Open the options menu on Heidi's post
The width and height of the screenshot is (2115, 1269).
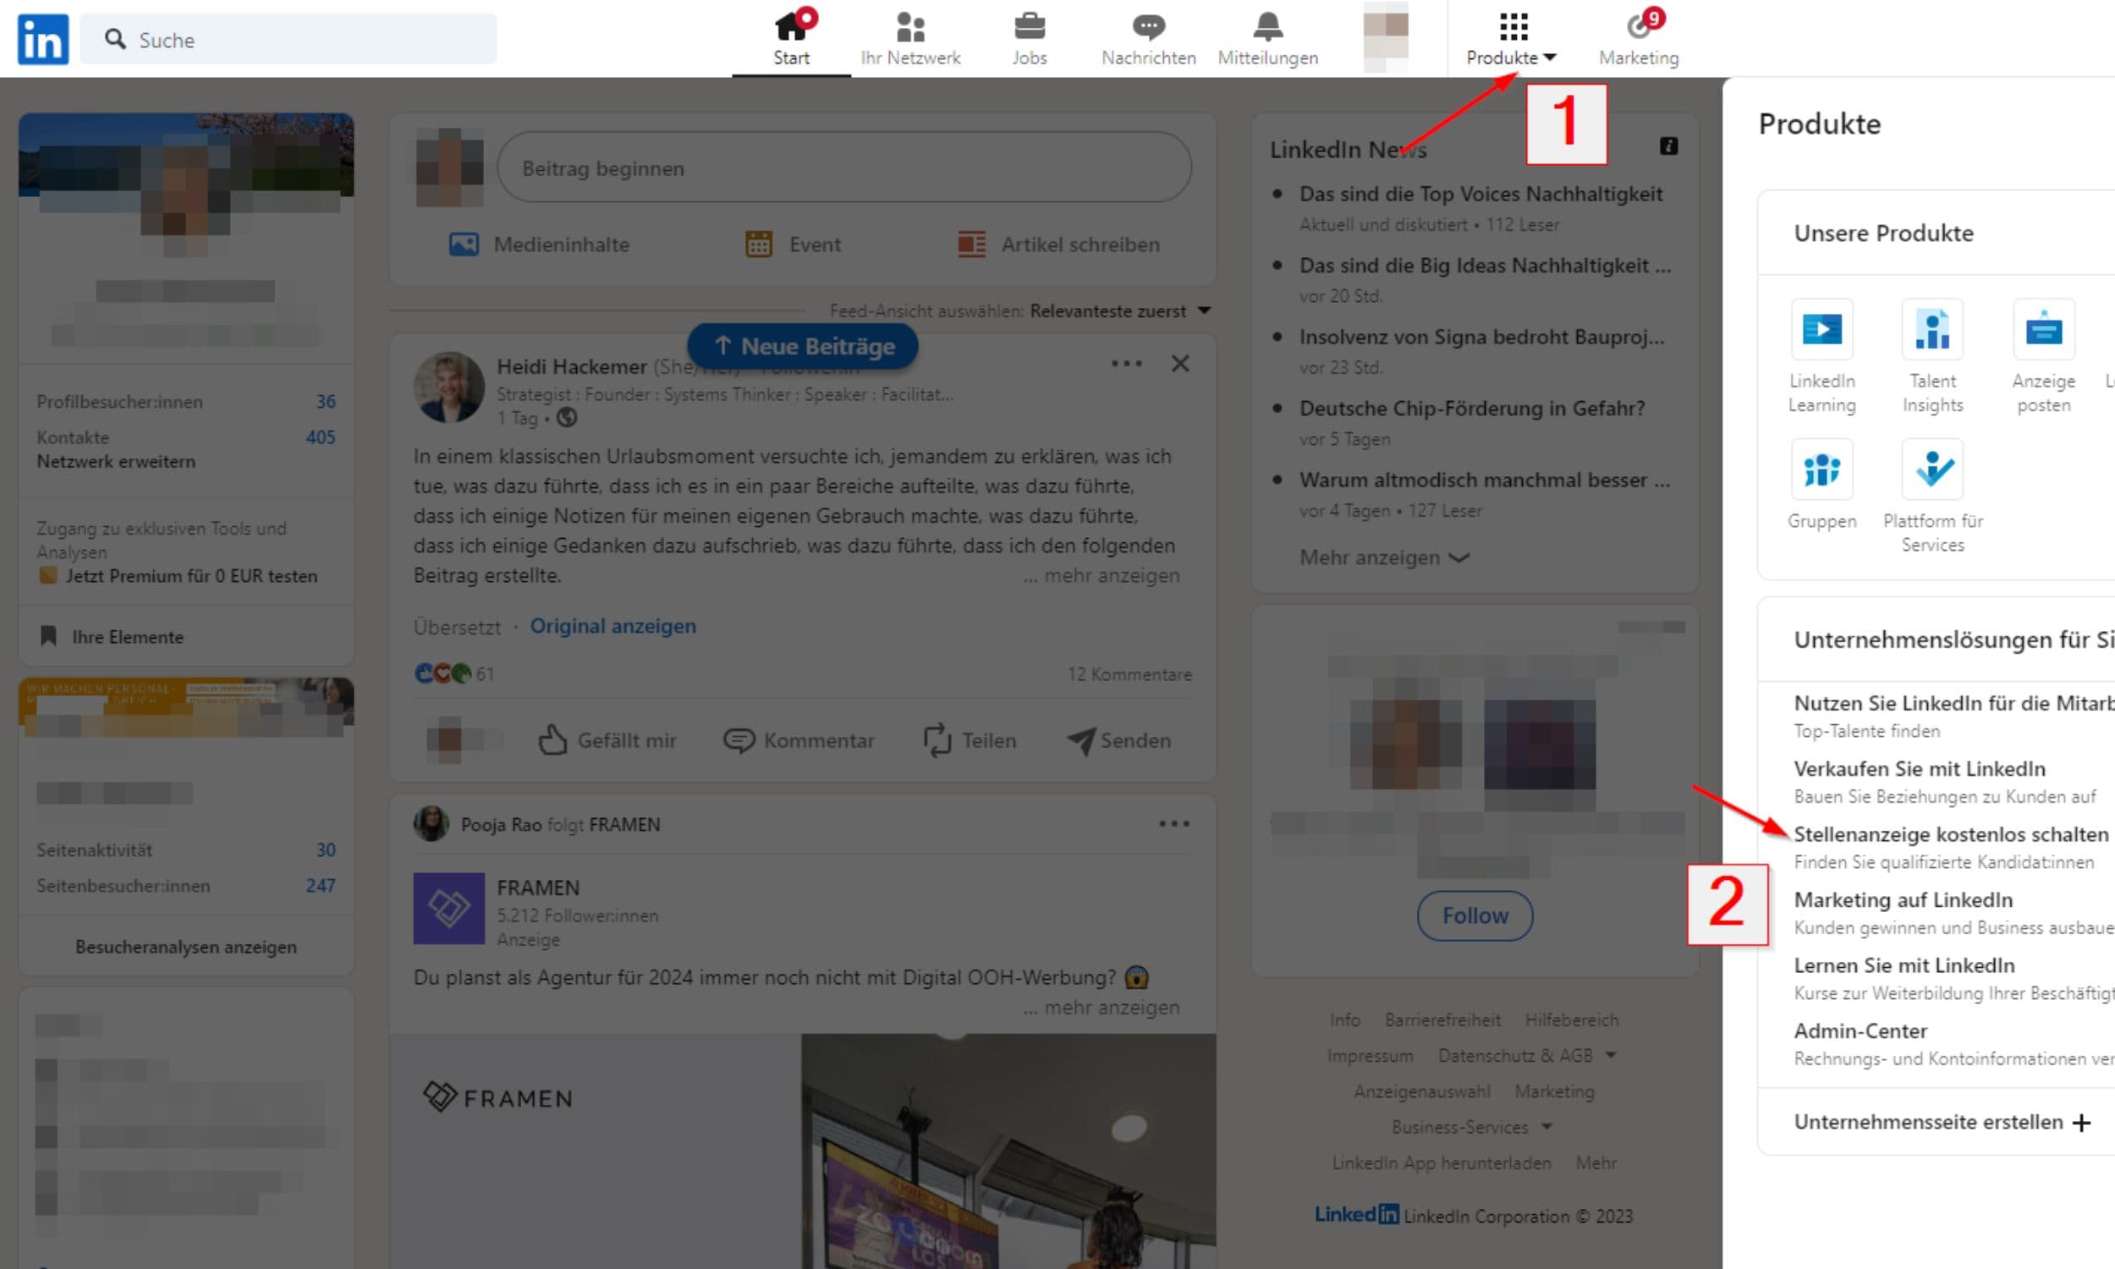(x=1126, y=363)
